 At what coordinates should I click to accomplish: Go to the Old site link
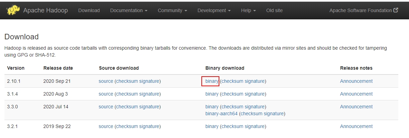[x=274, y=10]
